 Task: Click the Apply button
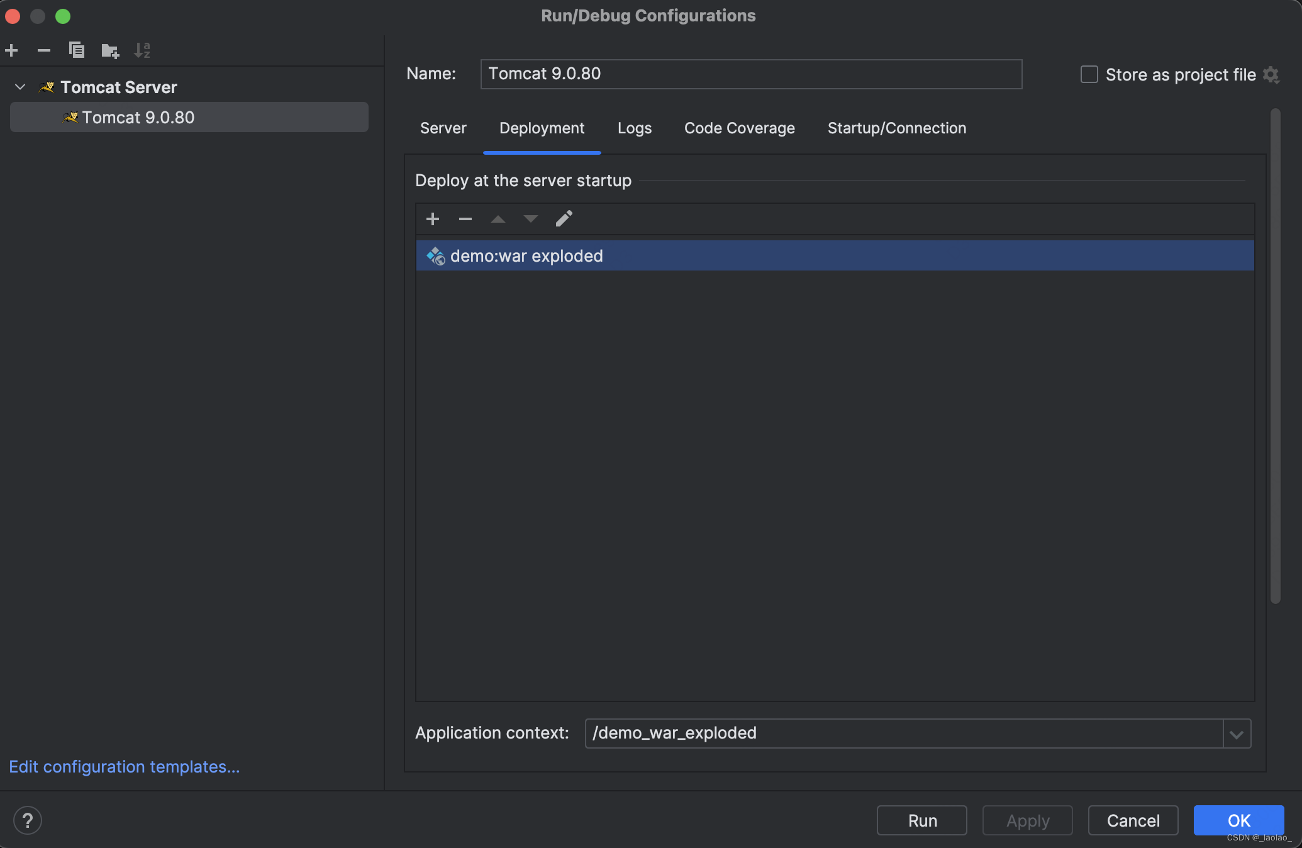tap(1028, 820)
